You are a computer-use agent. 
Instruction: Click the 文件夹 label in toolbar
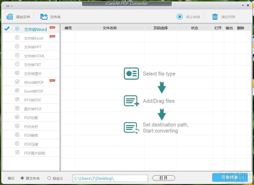pos(55,17)
